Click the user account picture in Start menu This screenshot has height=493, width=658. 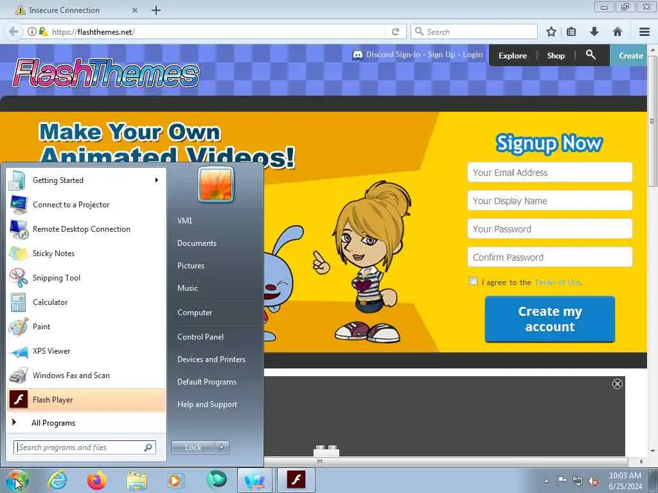[216, 185]
